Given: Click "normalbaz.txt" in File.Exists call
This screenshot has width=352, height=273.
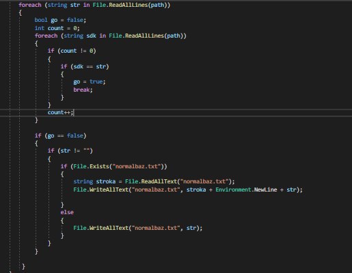Looking at the screenshot, I should pos(137,166).
